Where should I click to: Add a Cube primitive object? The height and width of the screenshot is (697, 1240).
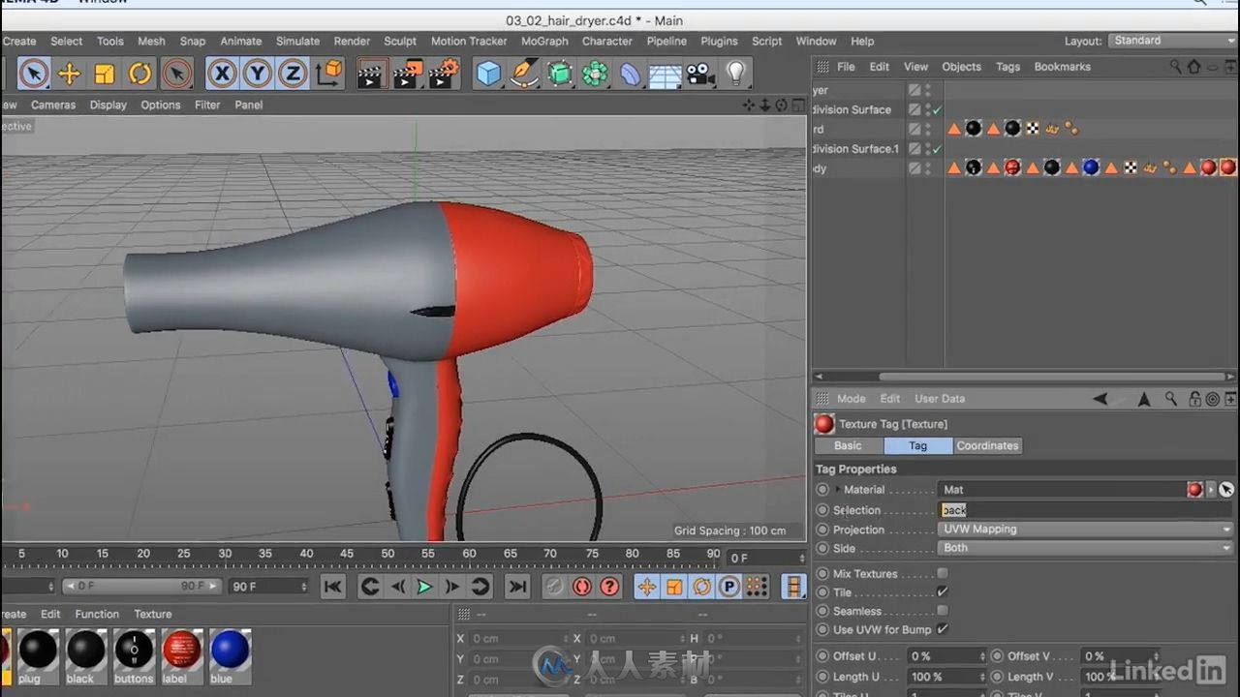(489, 74)
